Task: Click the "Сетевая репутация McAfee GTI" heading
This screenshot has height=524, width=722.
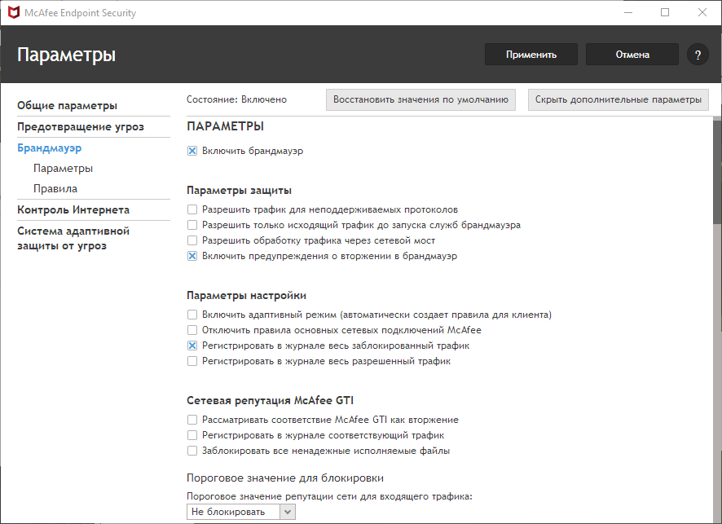Action: pyautogui.click(x=271, y=401)
